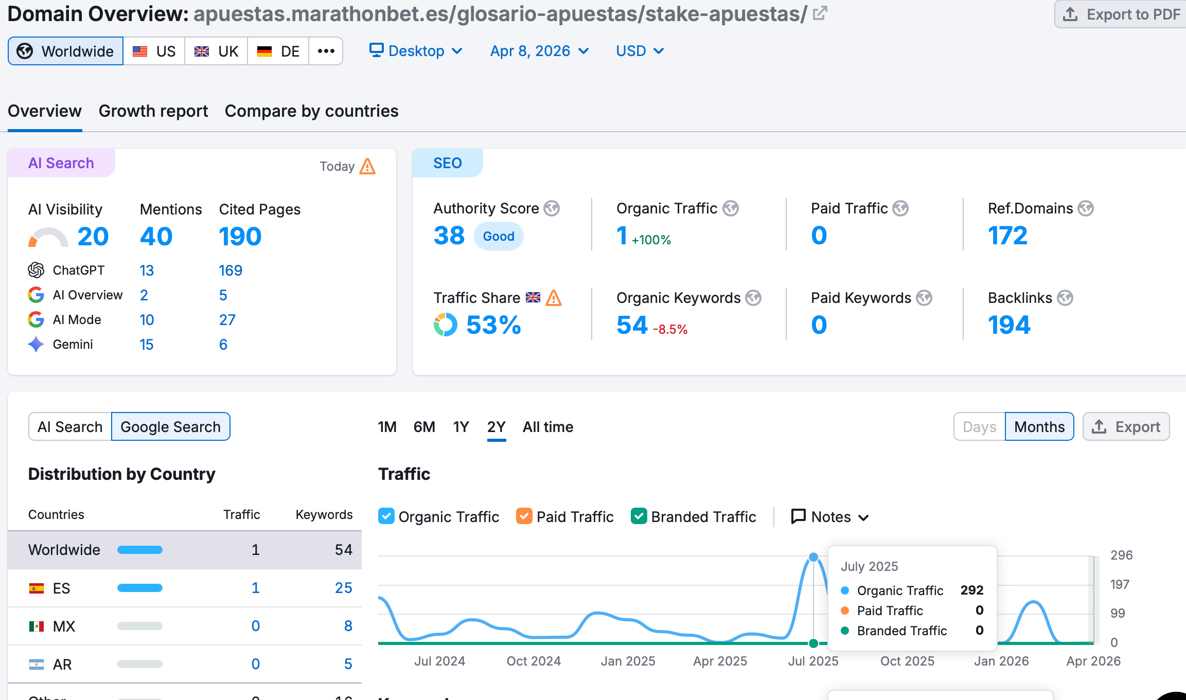Toggle the Paid Traffic checkbox
Viewport: 1186px width, 700px height.
(524, 516)
